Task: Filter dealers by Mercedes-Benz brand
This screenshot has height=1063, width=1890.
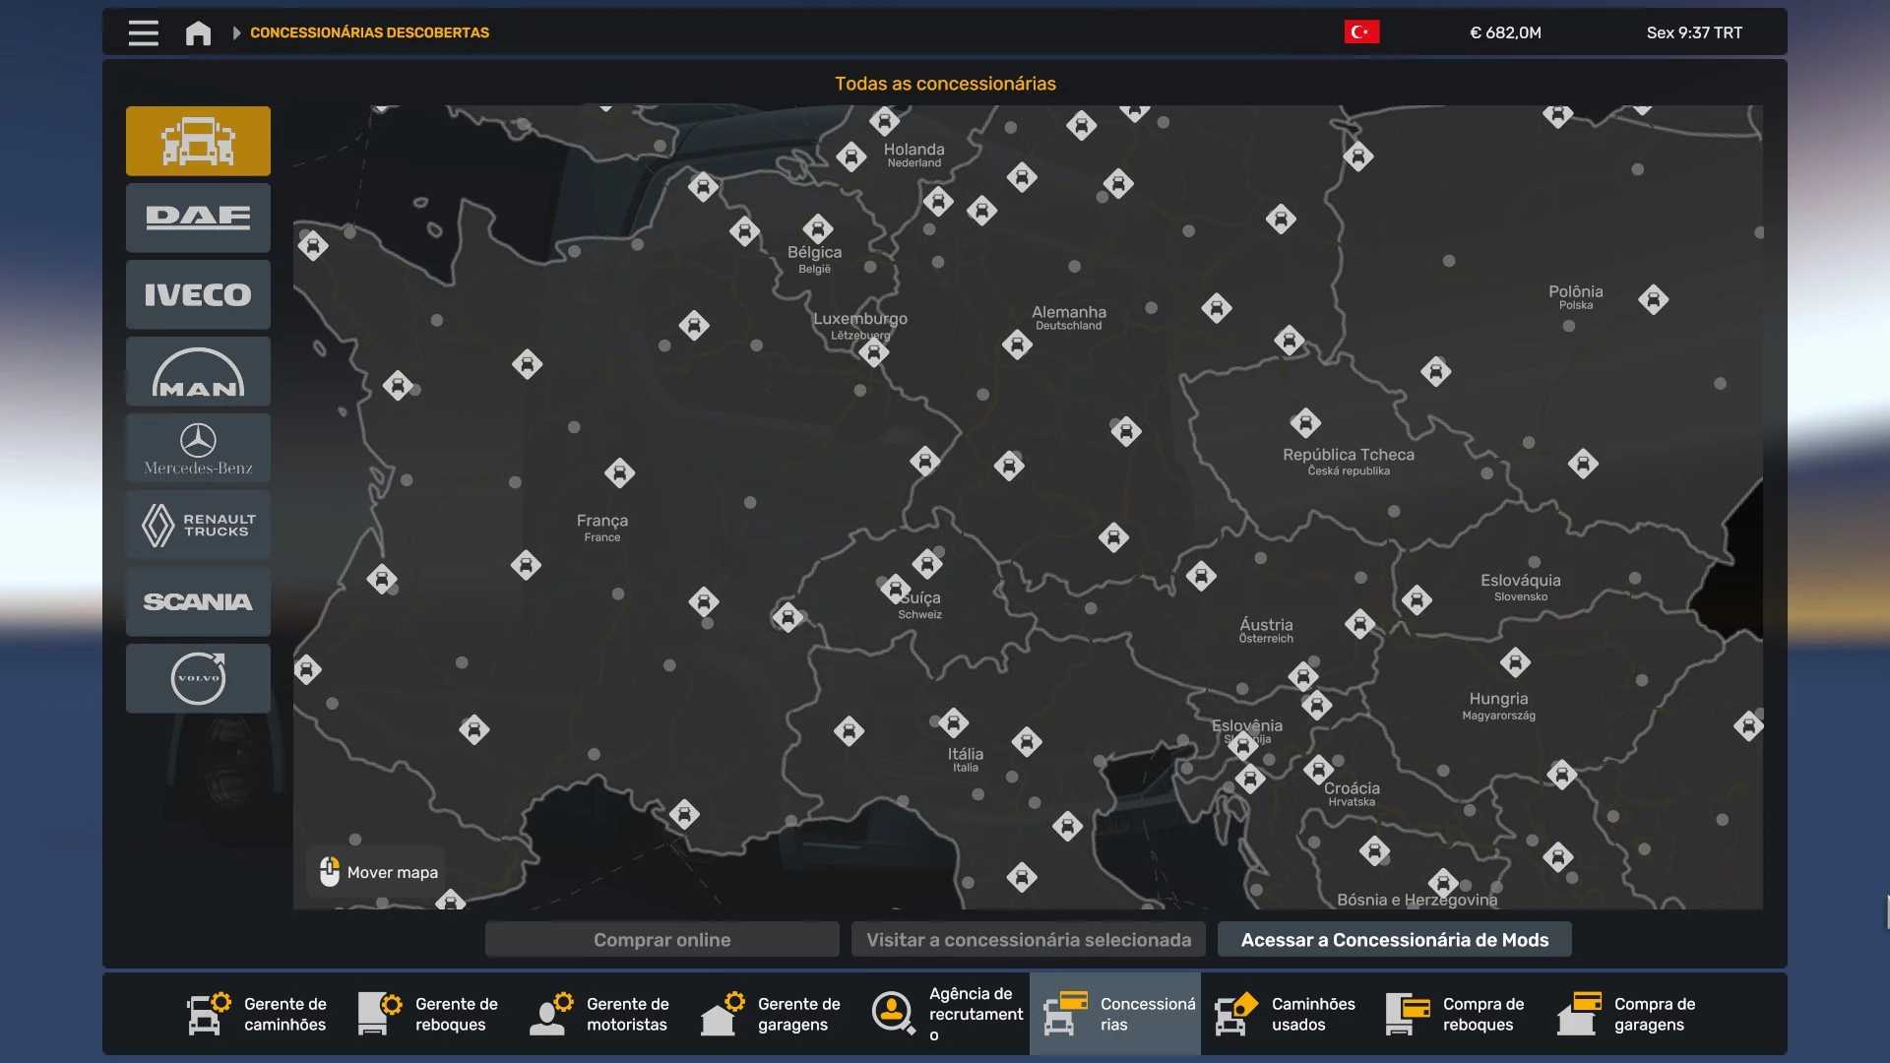Action: 198,448
